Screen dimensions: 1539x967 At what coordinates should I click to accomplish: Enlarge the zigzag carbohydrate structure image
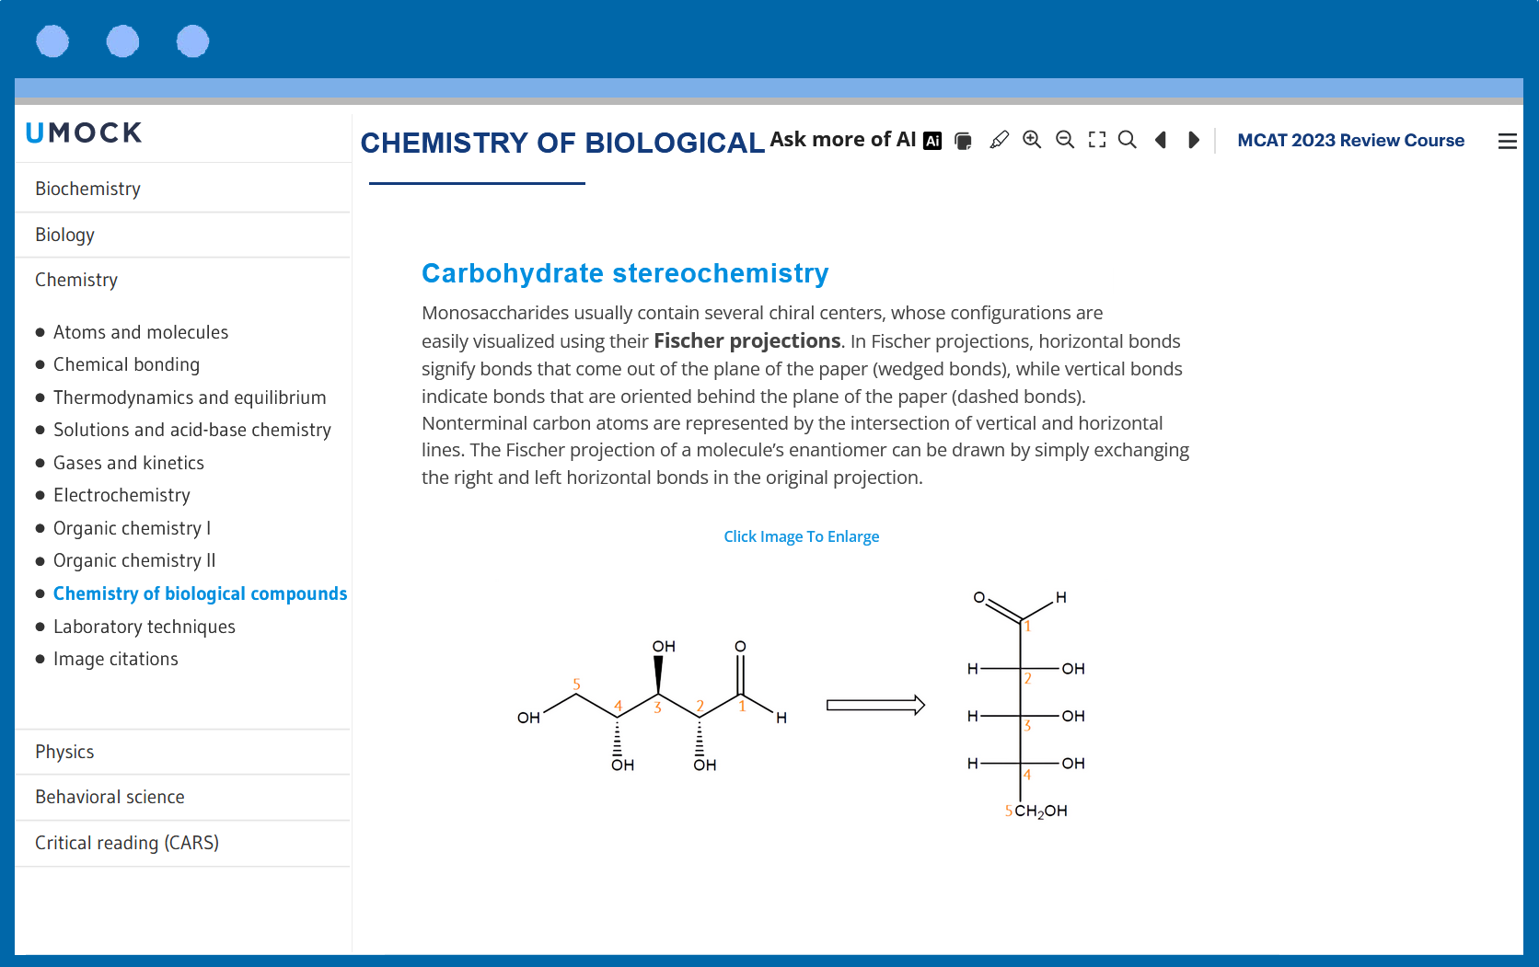[x=652, y=706]
